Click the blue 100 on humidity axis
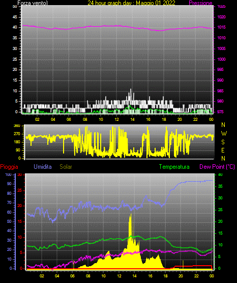Screen dimensions: 237x283 pos(8,174)
